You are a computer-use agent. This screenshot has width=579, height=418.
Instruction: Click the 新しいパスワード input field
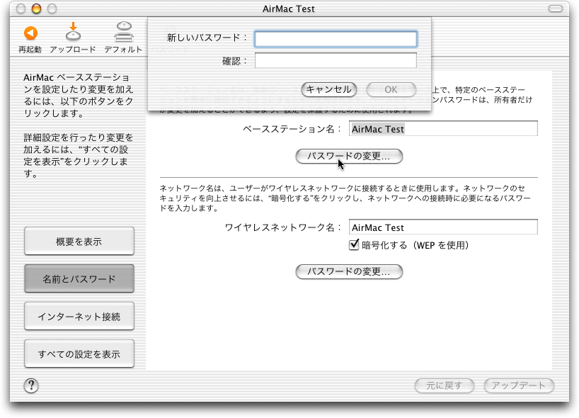point(336,38)
